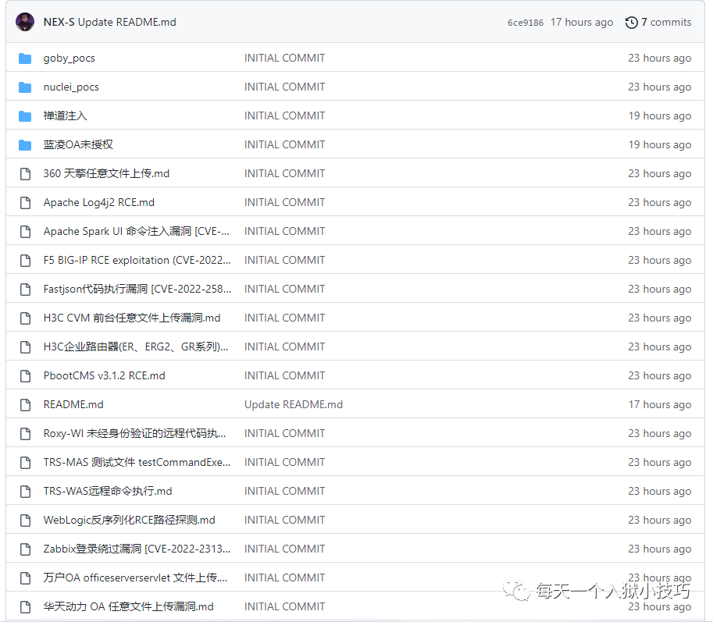Open the 禅道注入 folder
This screenshot has width=713, height=622.
coord(65,116)
